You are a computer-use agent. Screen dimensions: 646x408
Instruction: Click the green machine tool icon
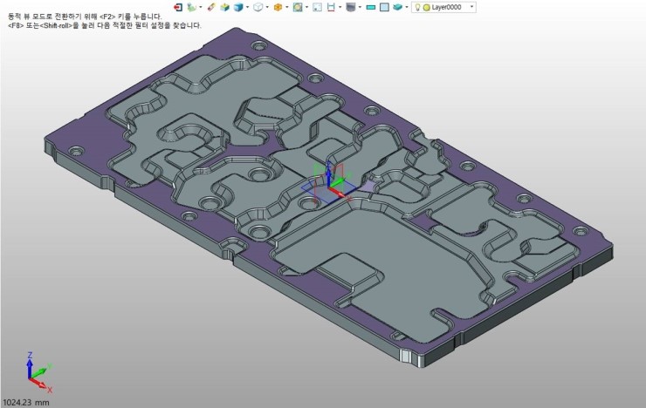[191, 7]
